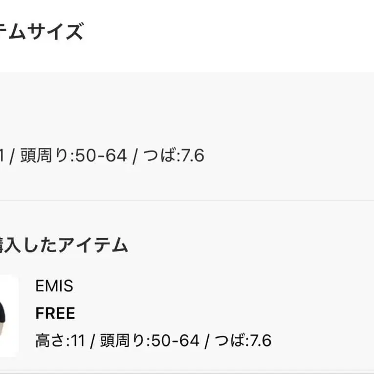Tap 高さ:11 under the FREE label
The height and width of the screenshot is (374, 374).
[60, 340]
